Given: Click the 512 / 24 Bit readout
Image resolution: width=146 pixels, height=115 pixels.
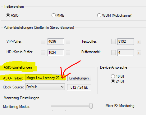Looking at the screenshot, I should coord(79,87).
